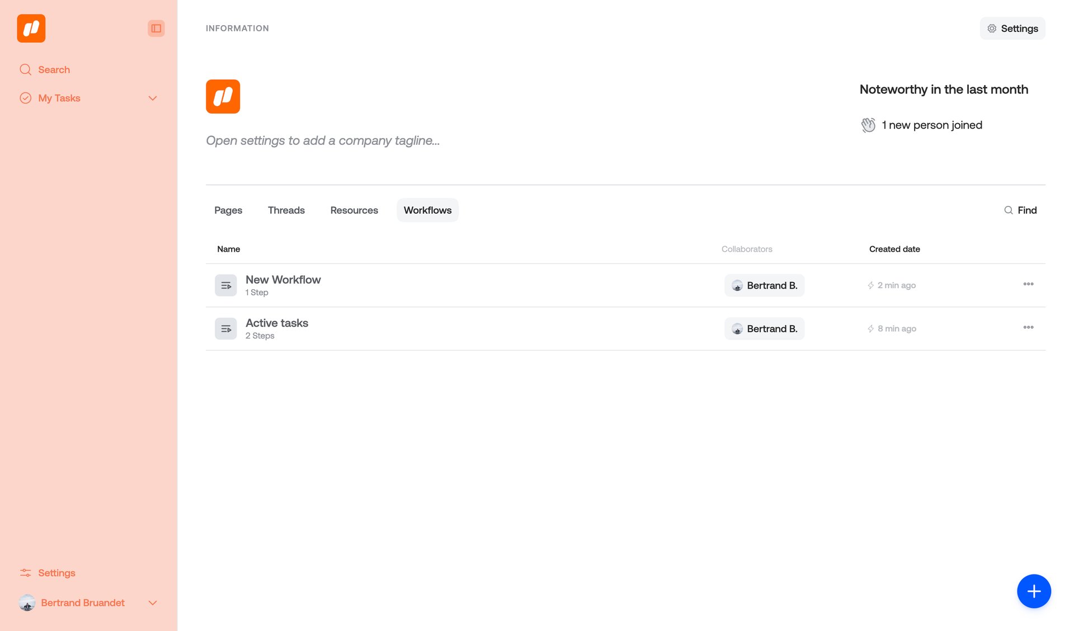Click the blue plus add button
1074x631 pixels.
point(1034,591)
